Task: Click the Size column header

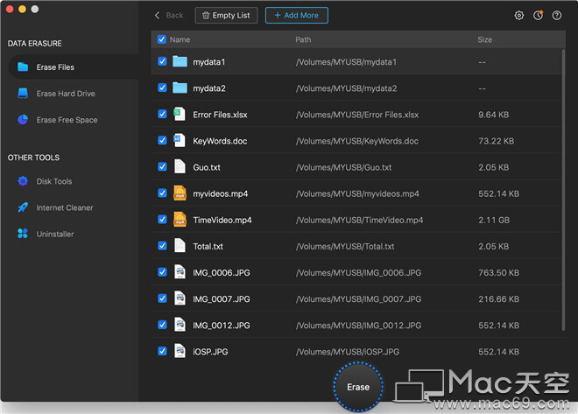Action: [485, 39]
